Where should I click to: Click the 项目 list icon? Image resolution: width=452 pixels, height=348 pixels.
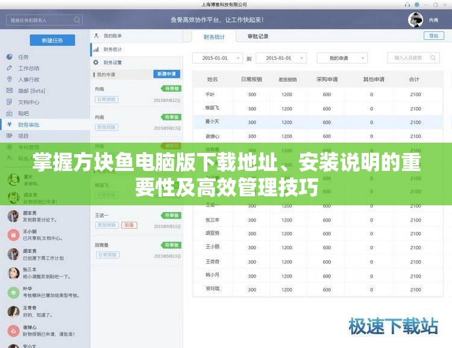pyautogui.click(x=10, y=135)
